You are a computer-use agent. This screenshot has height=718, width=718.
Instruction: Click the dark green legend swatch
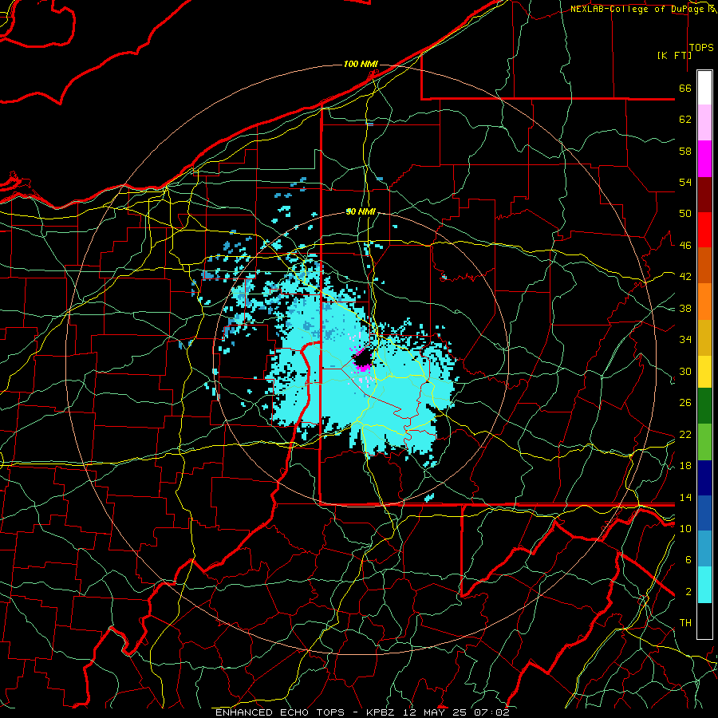tap(704, 406)
